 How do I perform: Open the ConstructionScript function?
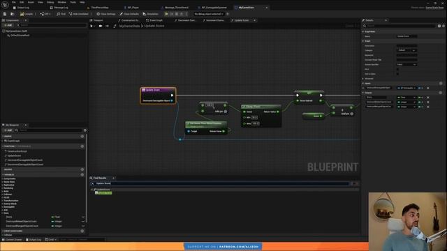17,151
